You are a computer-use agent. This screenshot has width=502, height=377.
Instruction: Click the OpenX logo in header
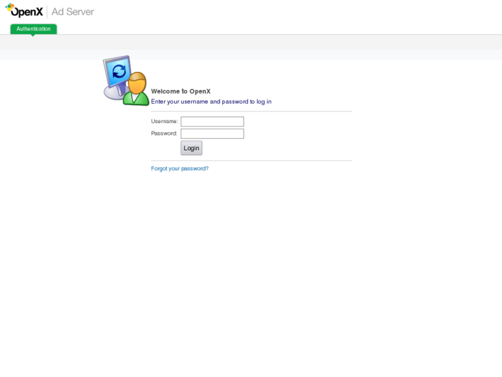click(24, 10)
